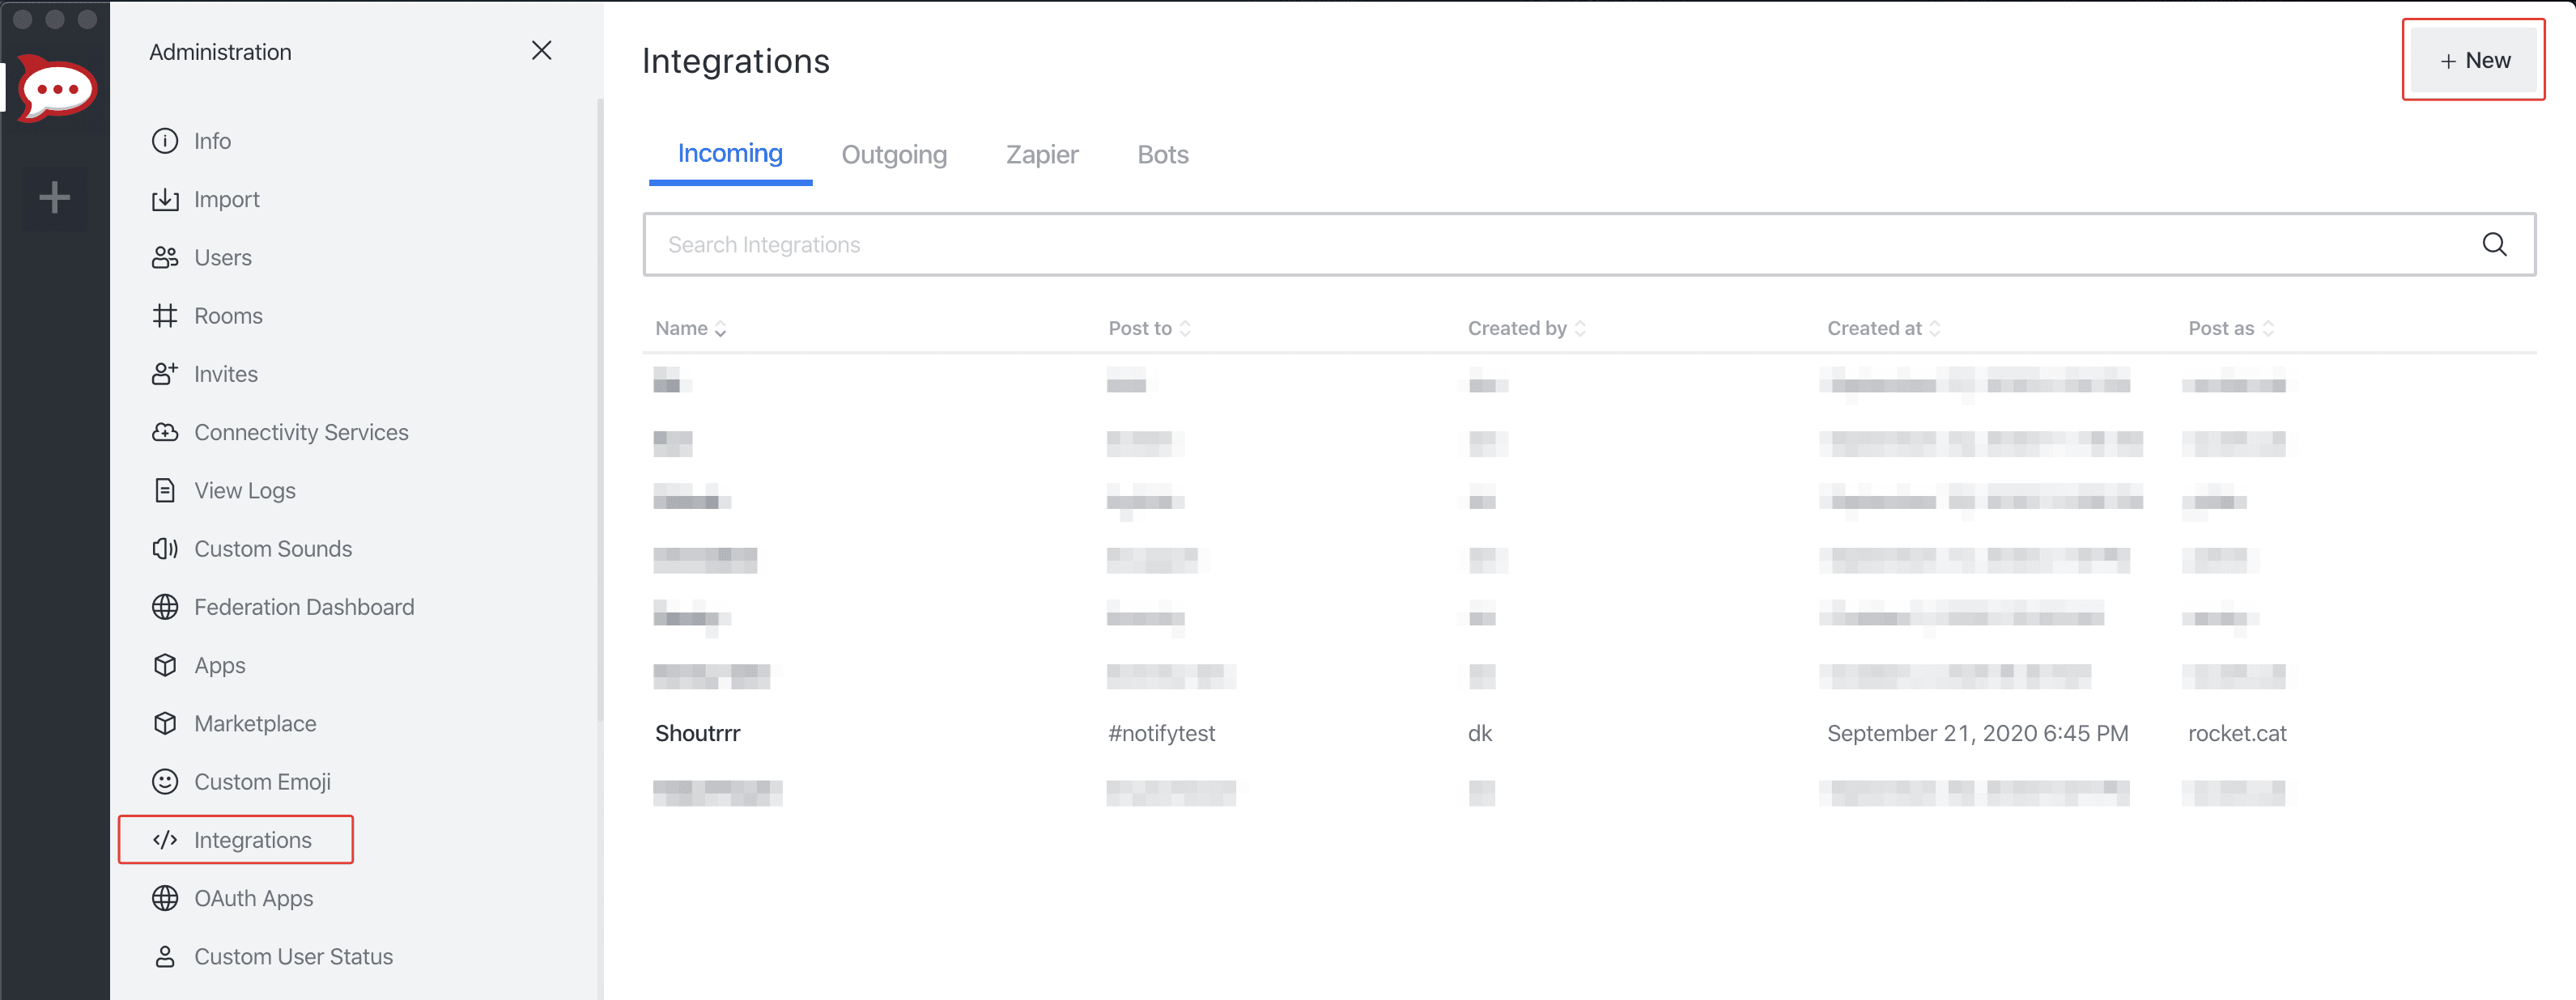
Task: Click the plus icon to add workspace
Action: pyautogui.click(x=55, y=197)
